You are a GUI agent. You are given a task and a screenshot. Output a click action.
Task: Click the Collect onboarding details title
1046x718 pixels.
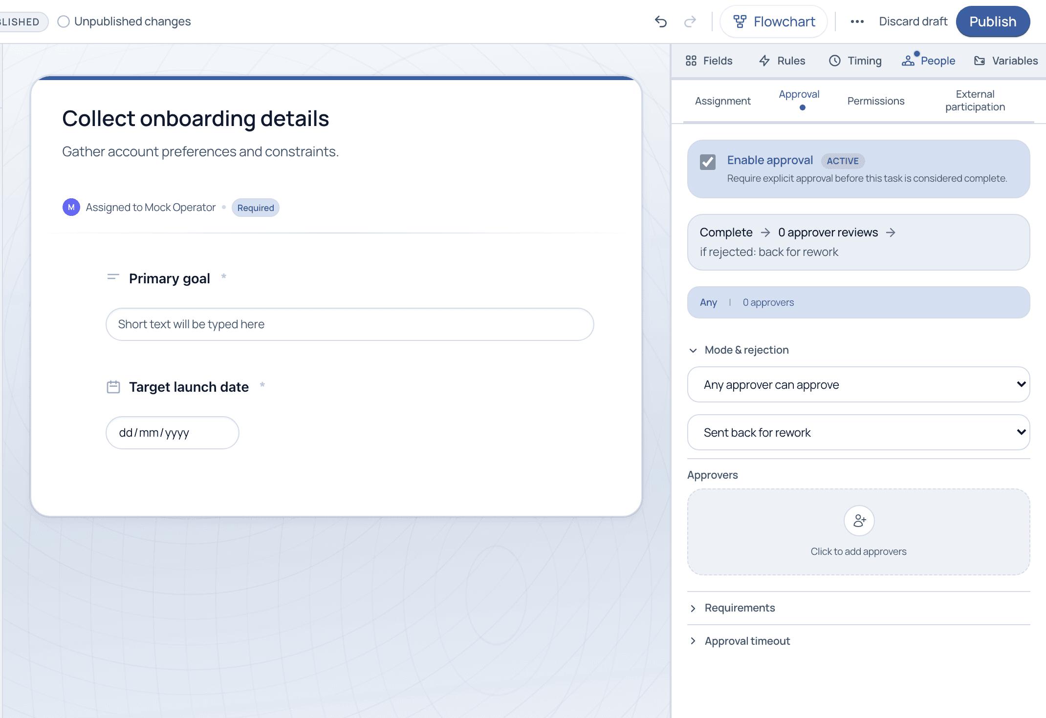pos(196,119)
